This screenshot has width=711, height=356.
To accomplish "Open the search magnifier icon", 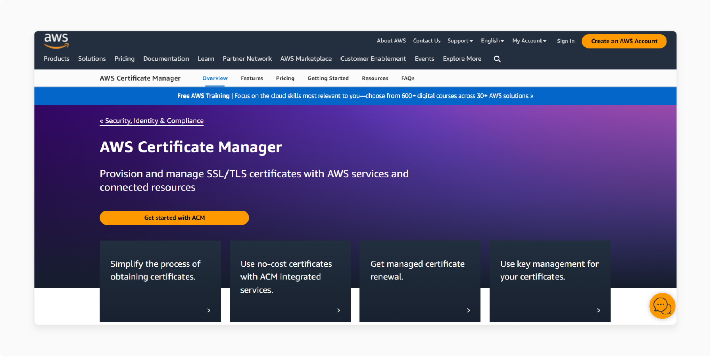I will (x=497, y=59).
